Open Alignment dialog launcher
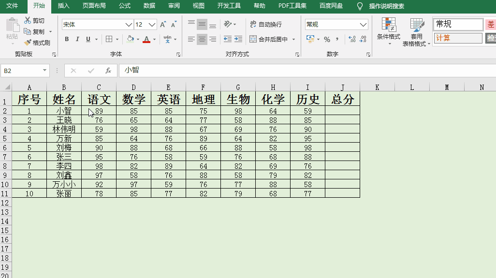 (x=297, y=55)
